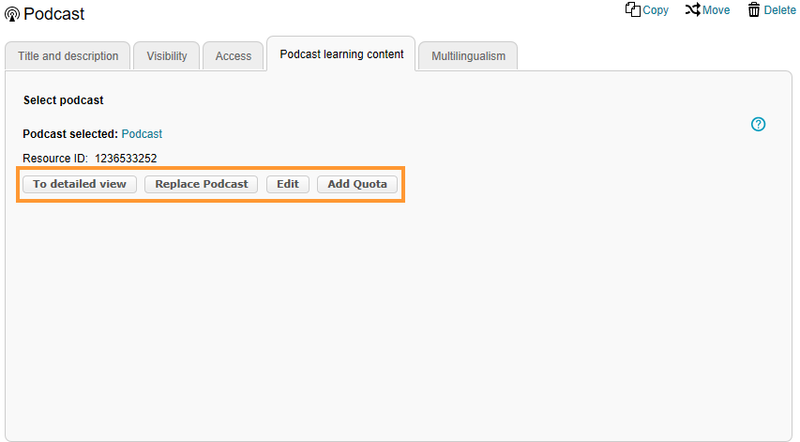
Task: Open the Visibility tab
Action: tap(167, 56)
